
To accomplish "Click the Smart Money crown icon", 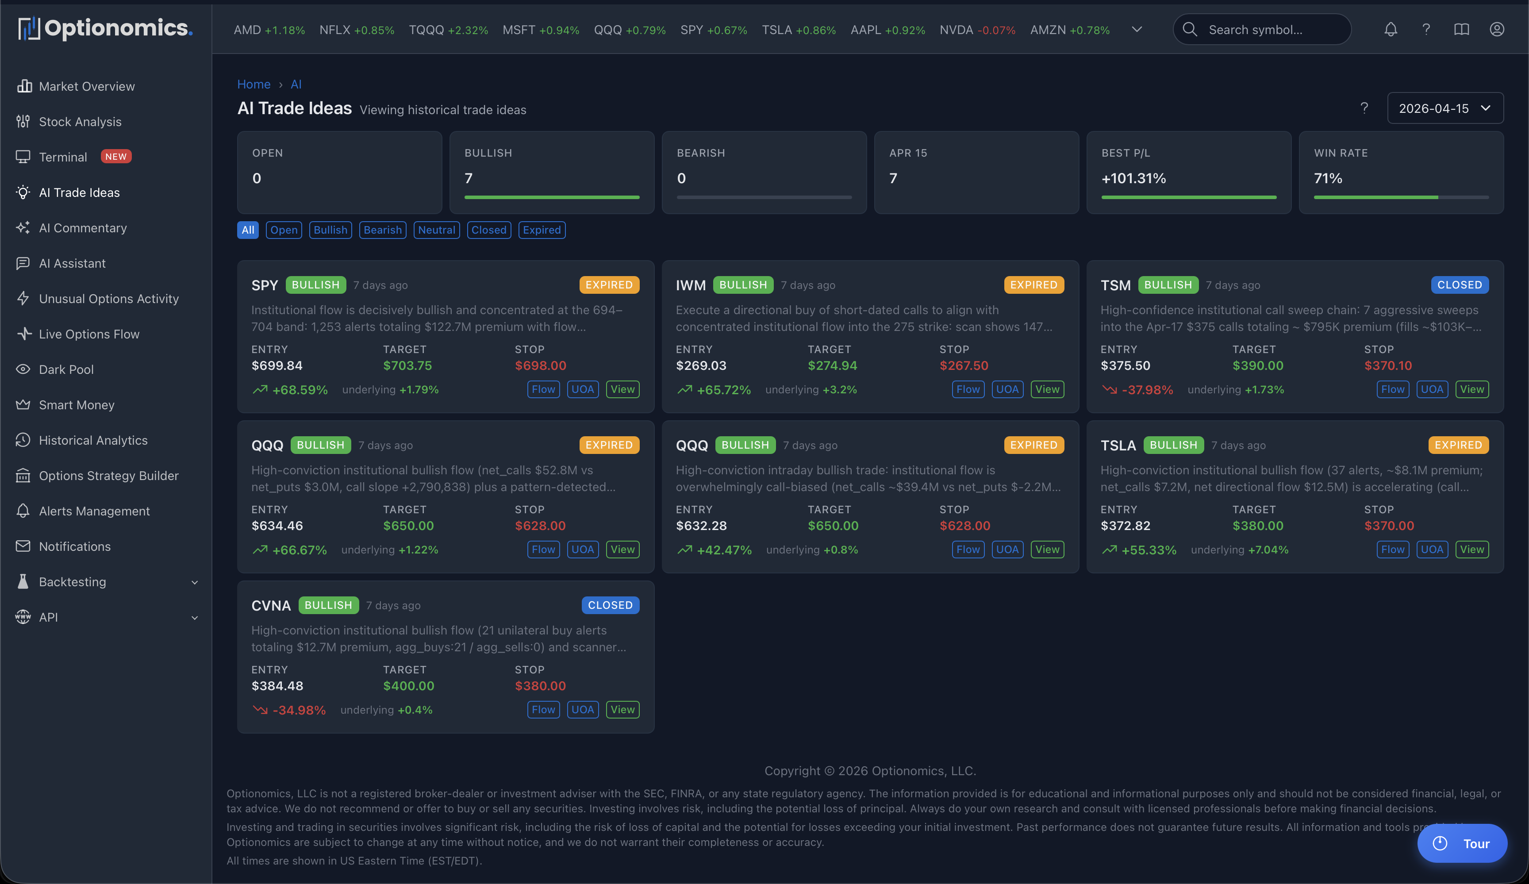I will point(23,405).
